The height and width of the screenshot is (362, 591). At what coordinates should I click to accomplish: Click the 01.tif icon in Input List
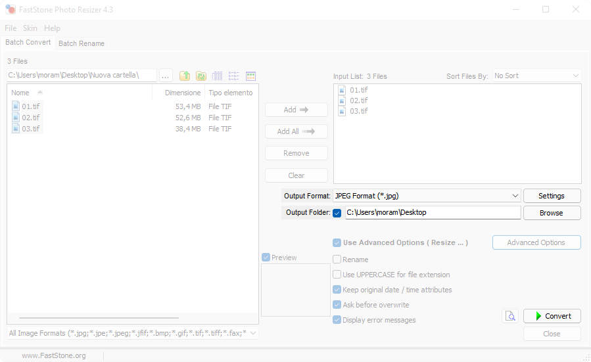342,90
